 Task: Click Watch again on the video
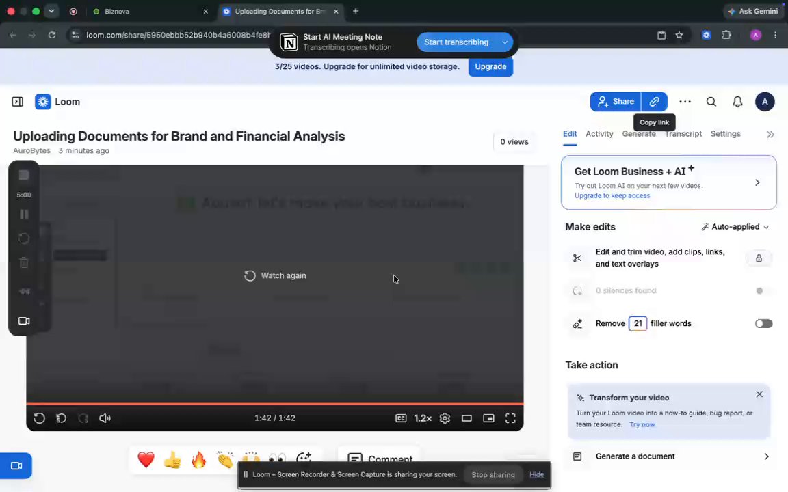(x=275, y=275)
